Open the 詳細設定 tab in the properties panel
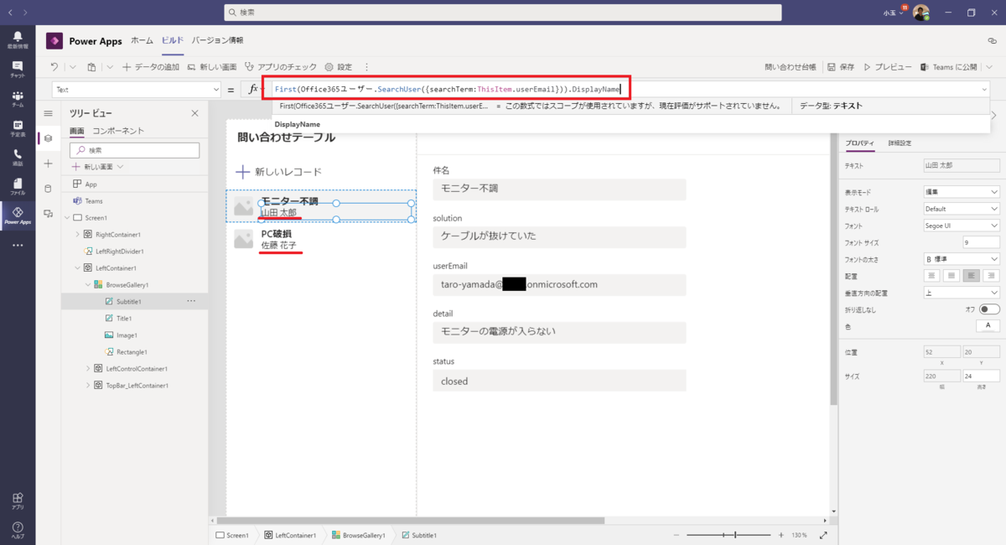This screenshot has width=1006, height=545. 898,143
